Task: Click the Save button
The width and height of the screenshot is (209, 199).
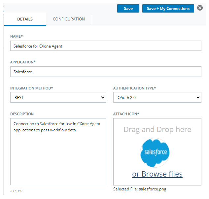Action: pyautogui.click(x=128, y=8)
